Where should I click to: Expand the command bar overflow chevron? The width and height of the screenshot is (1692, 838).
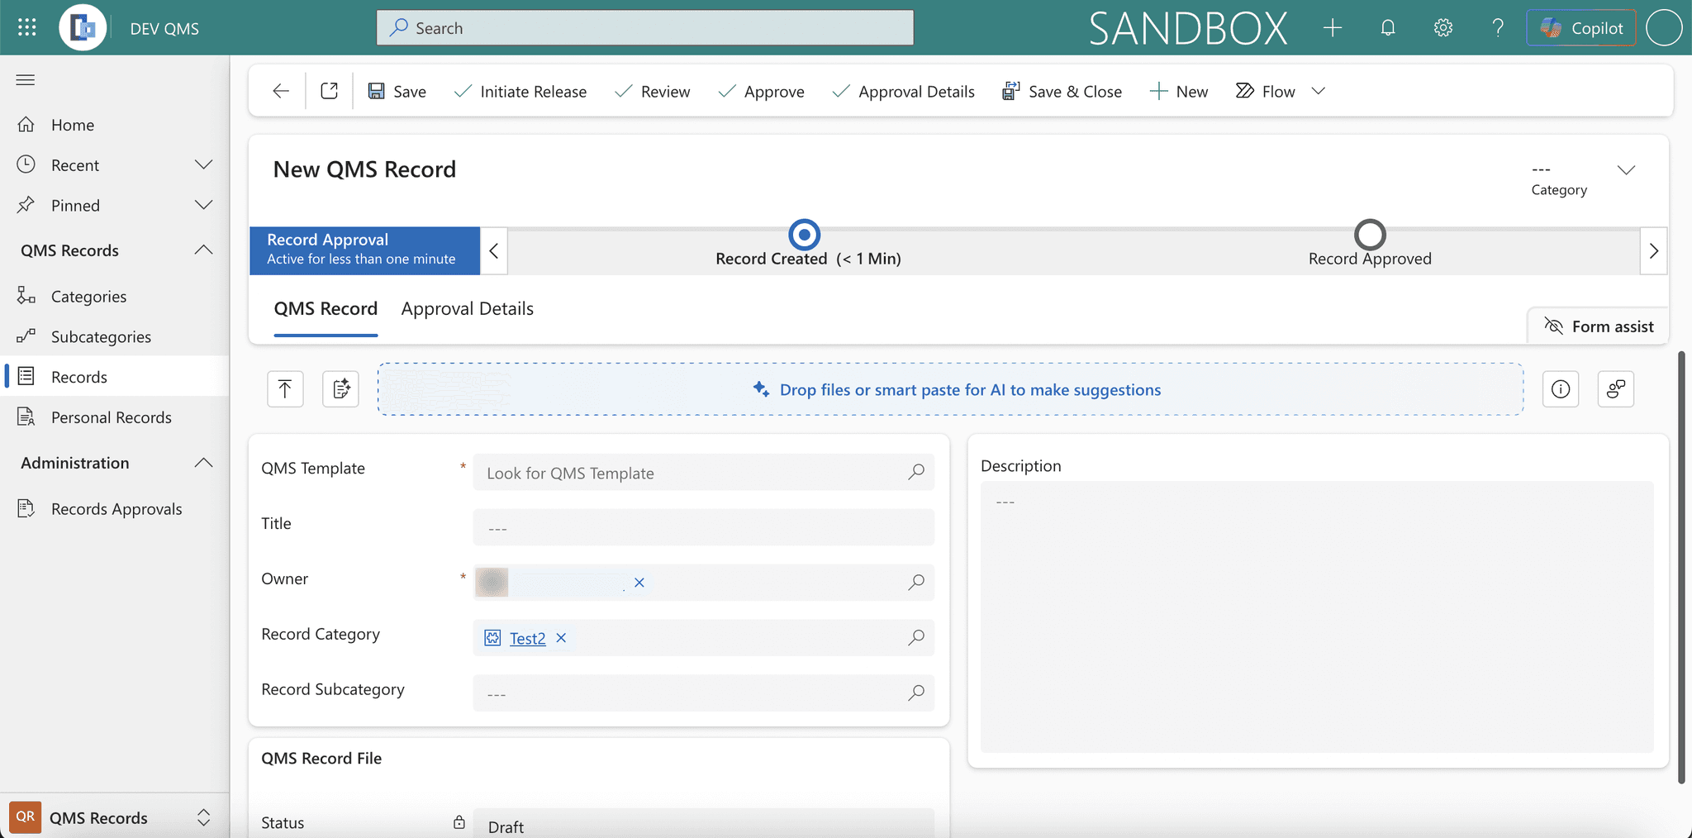click(1319, 91)
